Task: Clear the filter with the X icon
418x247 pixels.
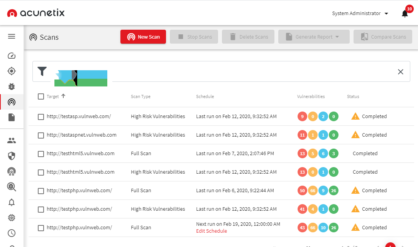Action: pos(400,72)
